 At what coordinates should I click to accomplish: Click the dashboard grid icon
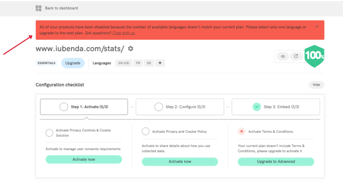click(39, 8)
